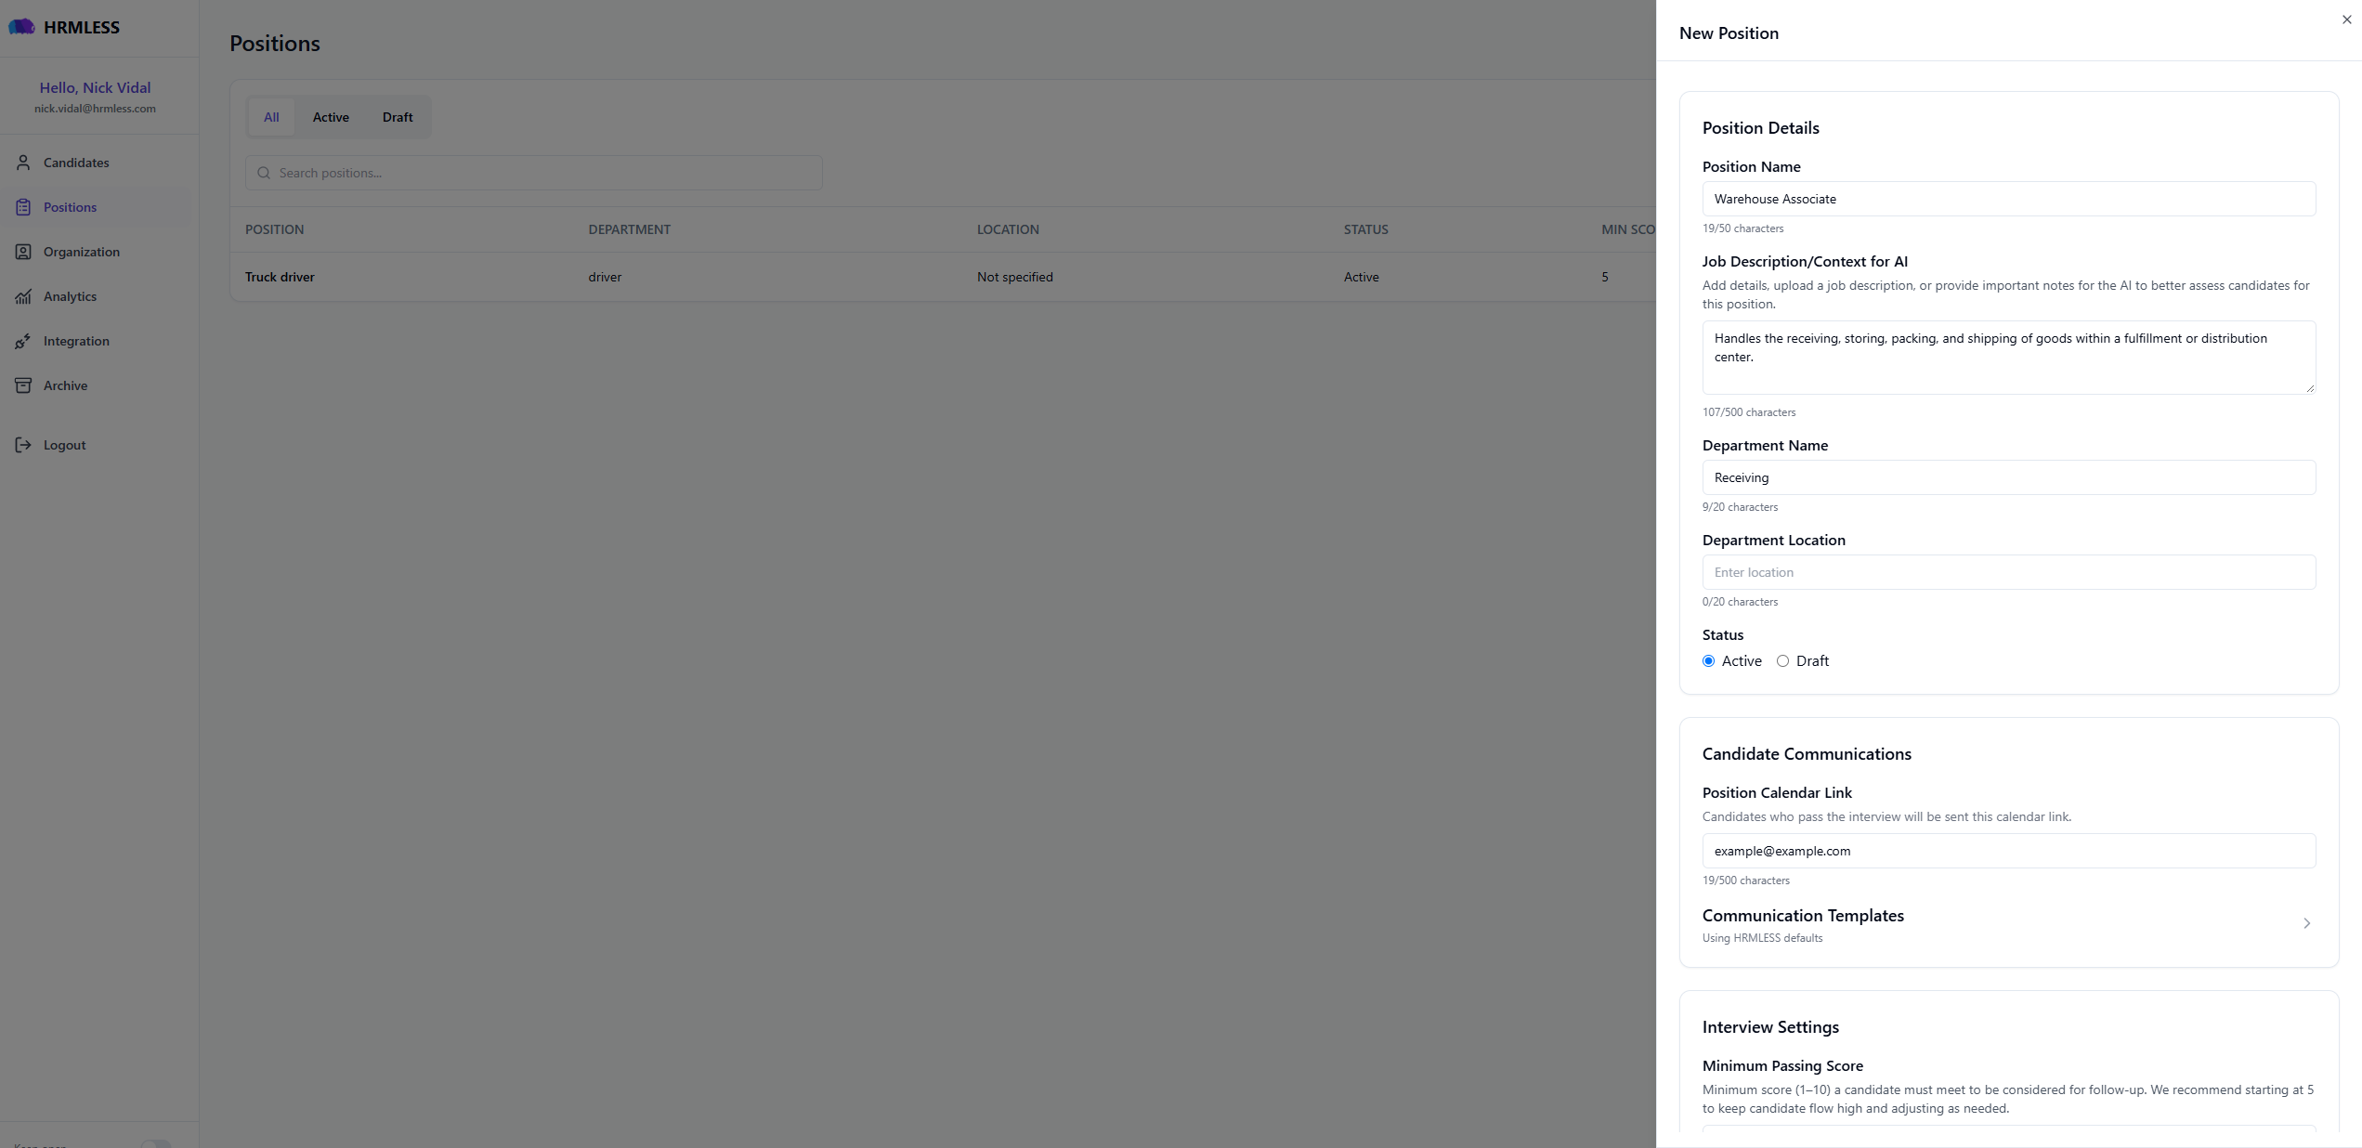This screenshot has width=2362, height=1148.
Task: Click the Position Name input field
Action: point(2008,199)
